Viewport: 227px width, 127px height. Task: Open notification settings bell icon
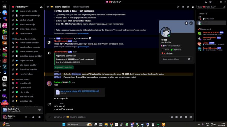[x=183, y=7]
